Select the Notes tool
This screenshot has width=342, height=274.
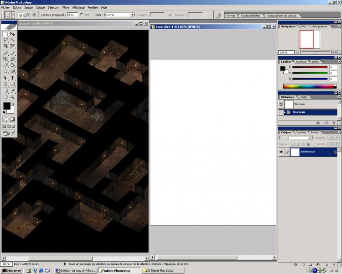[x=5, y=91]
